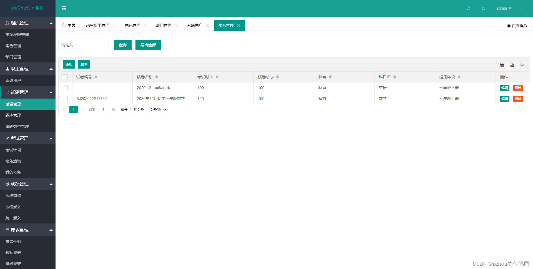
Task: Open the 页面操作 dropdown
Action: coord(517,26)
